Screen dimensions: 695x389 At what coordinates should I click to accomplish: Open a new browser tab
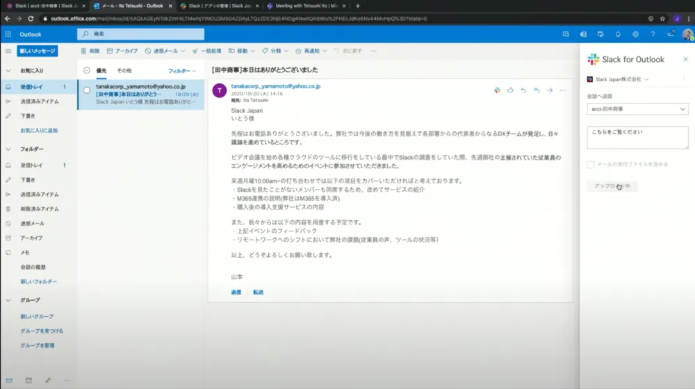click(x=358, y=6)
